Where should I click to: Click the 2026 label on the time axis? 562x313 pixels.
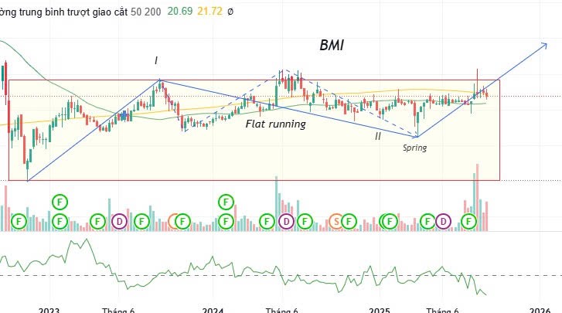[x=539, y=309]
